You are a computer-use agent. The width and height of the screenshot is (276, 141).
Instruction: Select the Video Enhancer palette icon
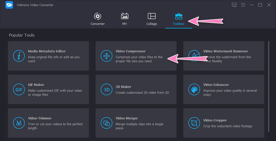[x=194, y=89]
